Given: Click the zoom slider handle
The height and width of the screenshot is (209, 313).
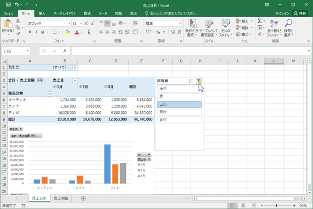Looking at the screenshot, I should tap(276, 205).
